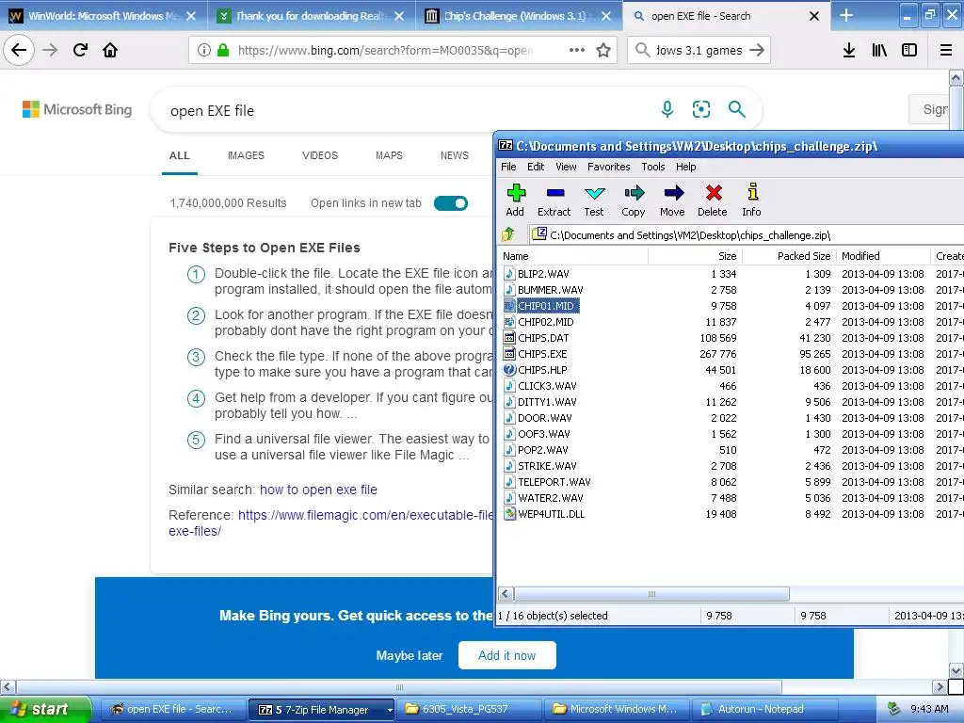The height and width of the screenshot is (723, 964).
Task: Switch to Bing MAPS tab
Action: [389, 155]
